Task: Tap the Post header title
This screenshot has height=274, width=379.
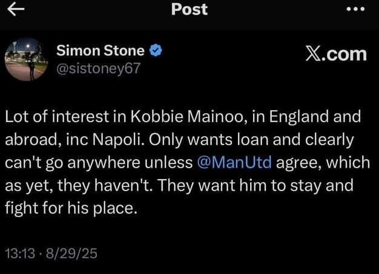Action: coord(189,9)
